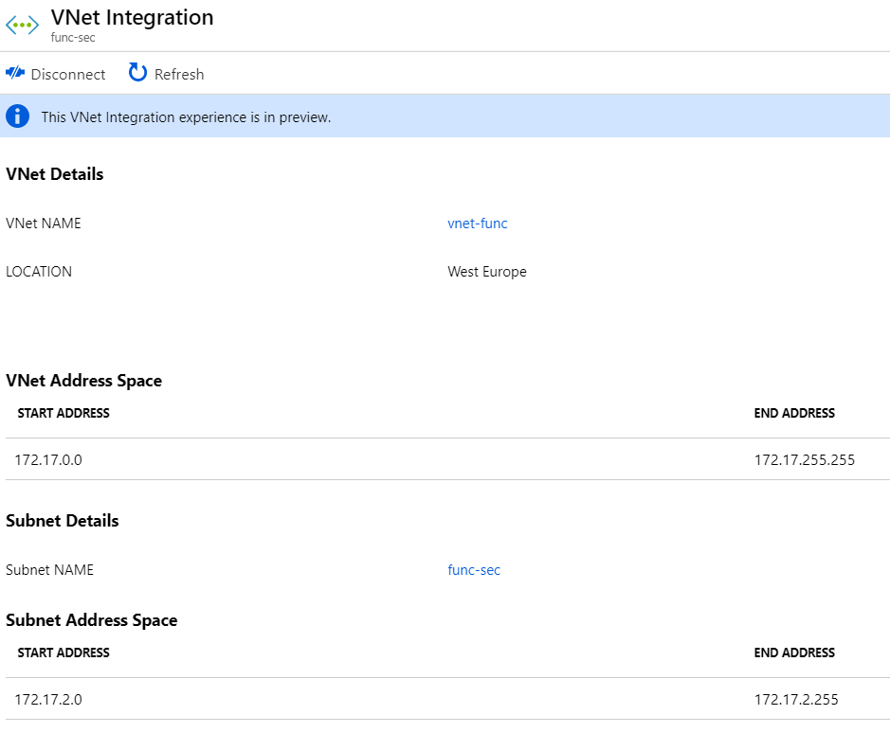Select the 172.17.2.0 subnet start address
The width and height of the screenshot is (890, 733).
tap(48, 700)
